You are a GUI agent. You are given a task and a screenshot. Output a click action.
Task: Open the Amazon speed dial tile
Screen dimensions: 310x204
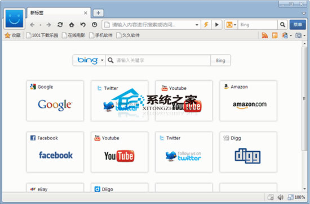pos(249,101)
